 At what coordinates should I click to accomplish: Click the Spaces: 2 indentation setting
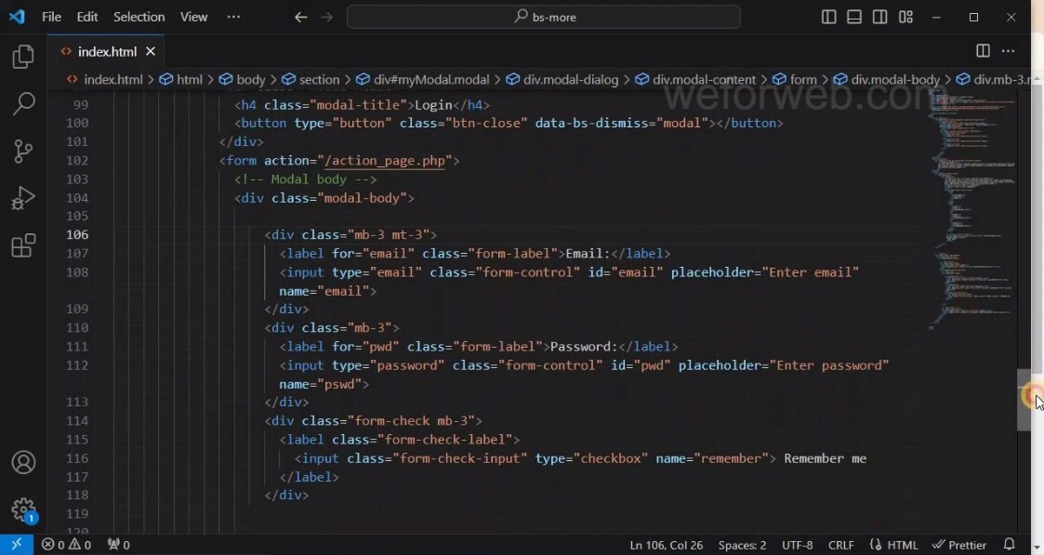pos(742,545)
